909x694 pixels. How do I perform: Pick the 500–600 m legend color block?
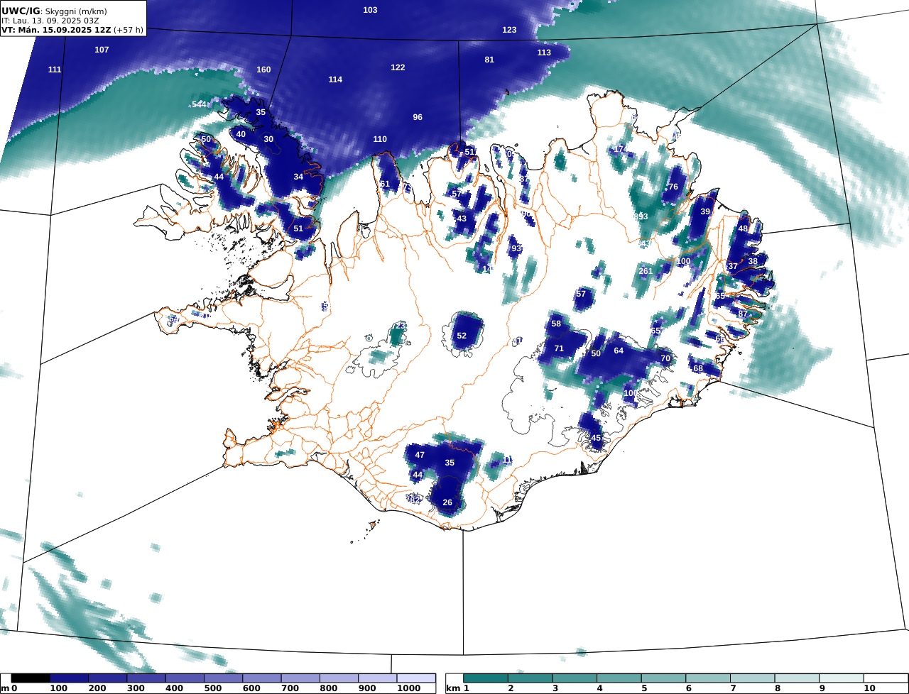(x=223, y=678)
